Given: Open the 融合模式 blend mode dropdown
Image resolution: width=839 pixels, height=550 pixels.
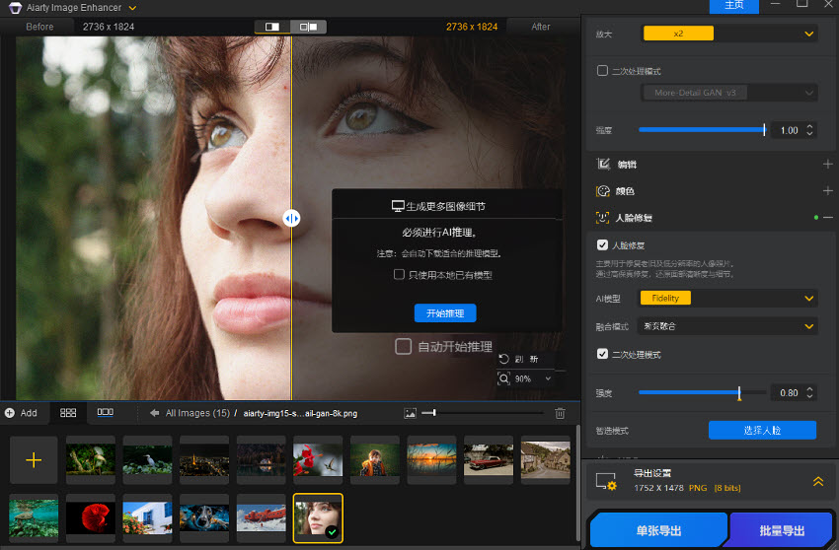Looking at the screenshot, I should [727, 326].
